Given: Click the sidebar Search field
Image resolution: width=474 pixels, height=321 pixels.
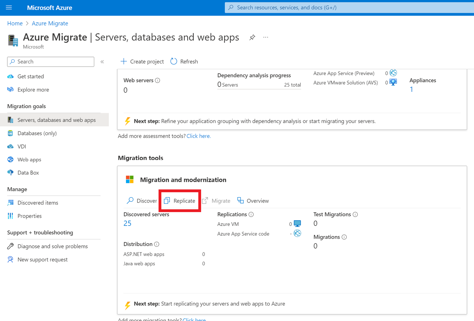Looking at the screenshot, I should point(51,62).
